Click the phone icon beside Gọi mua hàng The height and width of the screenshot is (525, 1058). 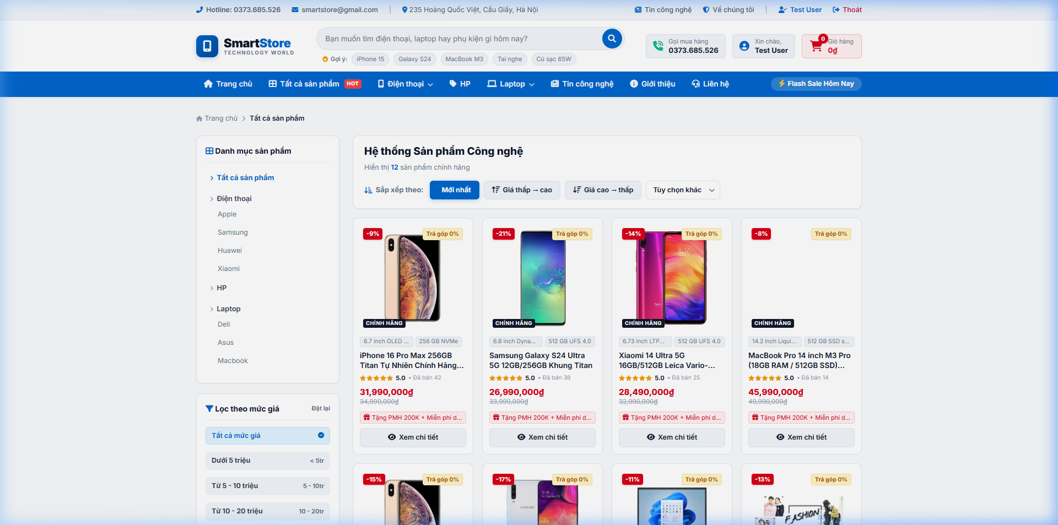[658, 46]
